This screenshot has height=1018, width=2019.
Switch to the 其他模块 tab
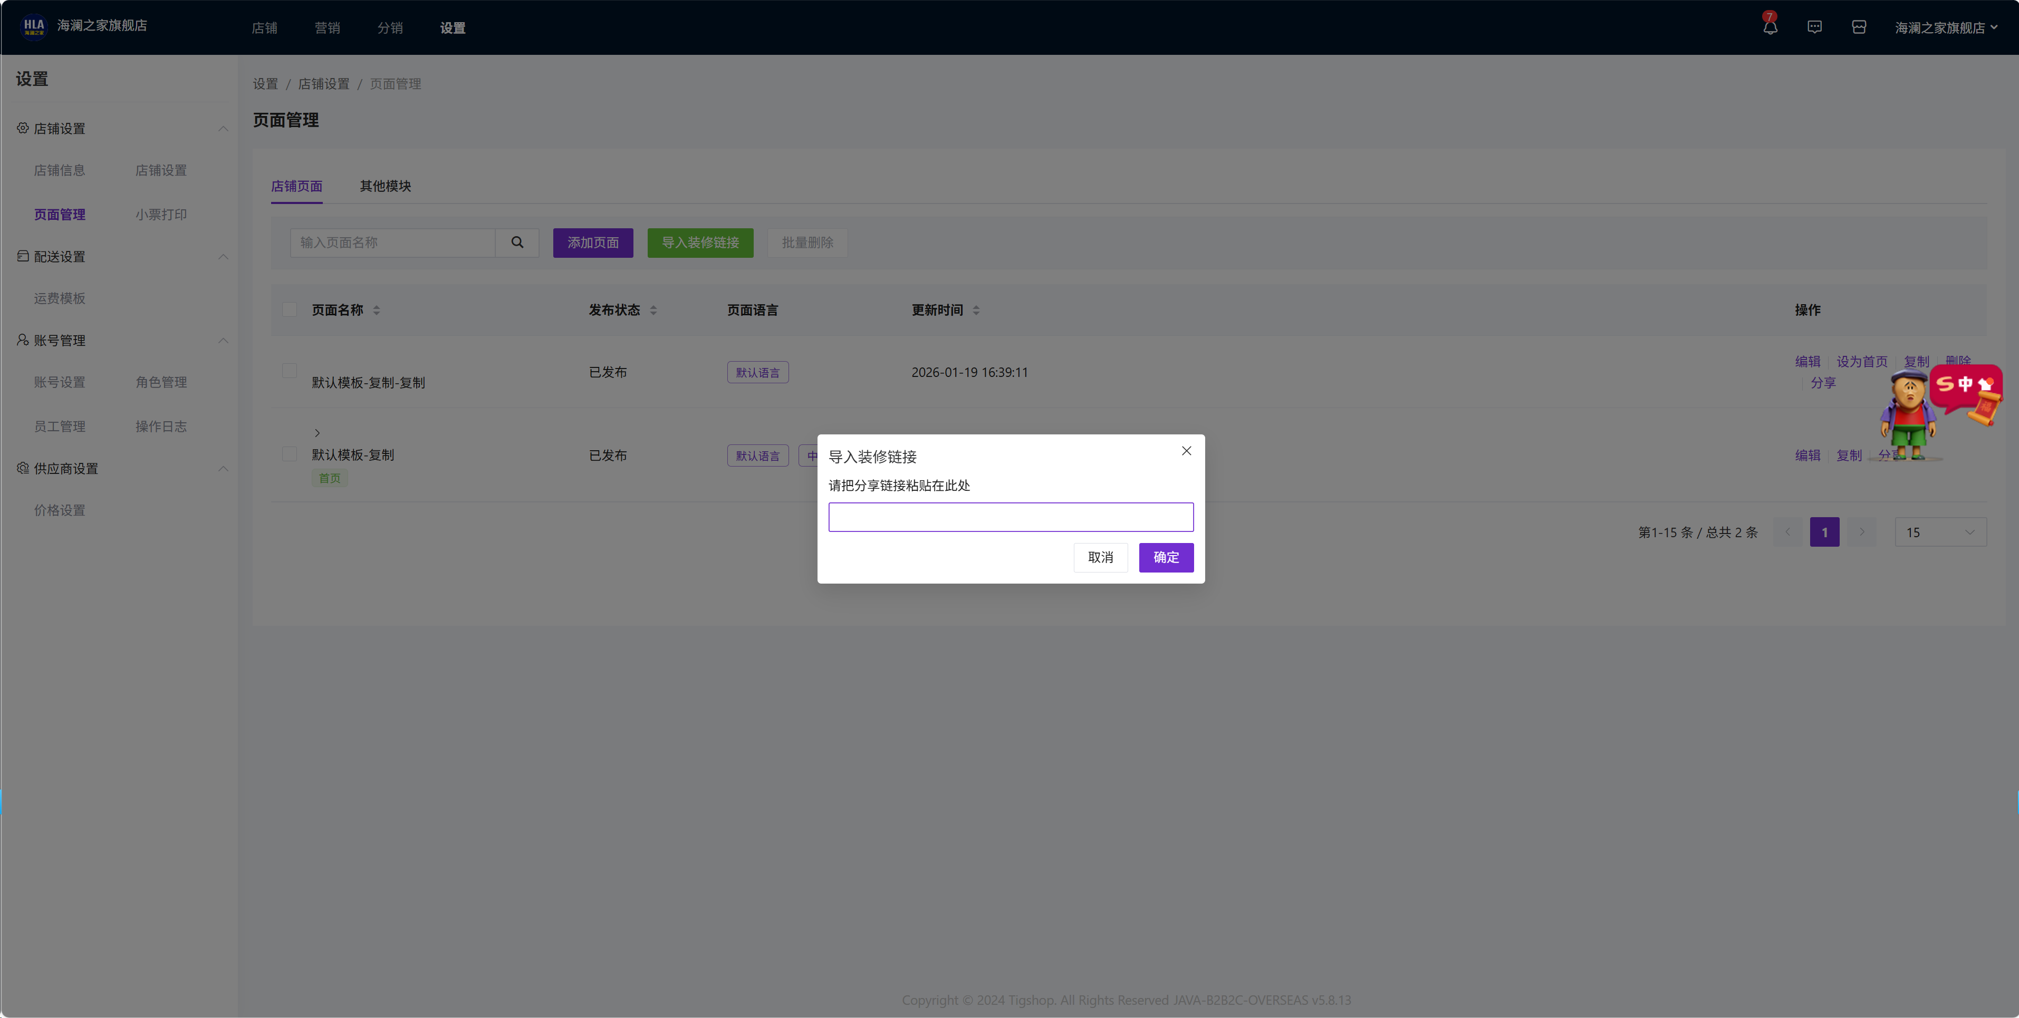(385, 186)
